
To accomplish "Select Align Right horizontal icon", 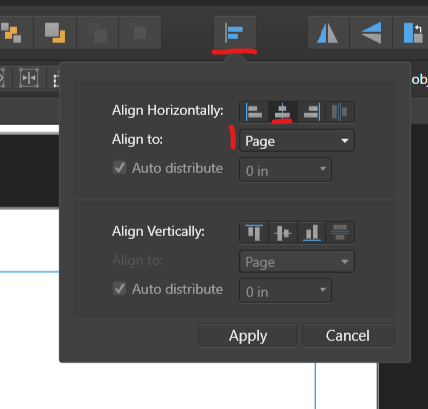I will (312, 112).
